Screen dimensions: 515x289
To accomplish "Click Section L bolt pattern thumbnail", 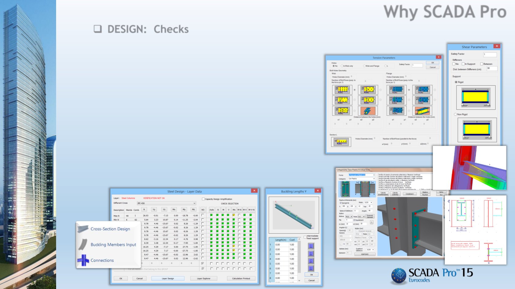I will 341,141.
